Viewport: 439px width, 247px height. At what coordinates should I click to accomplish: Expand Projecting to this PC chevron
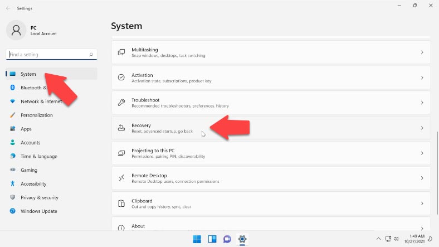(x=422, y=153)
